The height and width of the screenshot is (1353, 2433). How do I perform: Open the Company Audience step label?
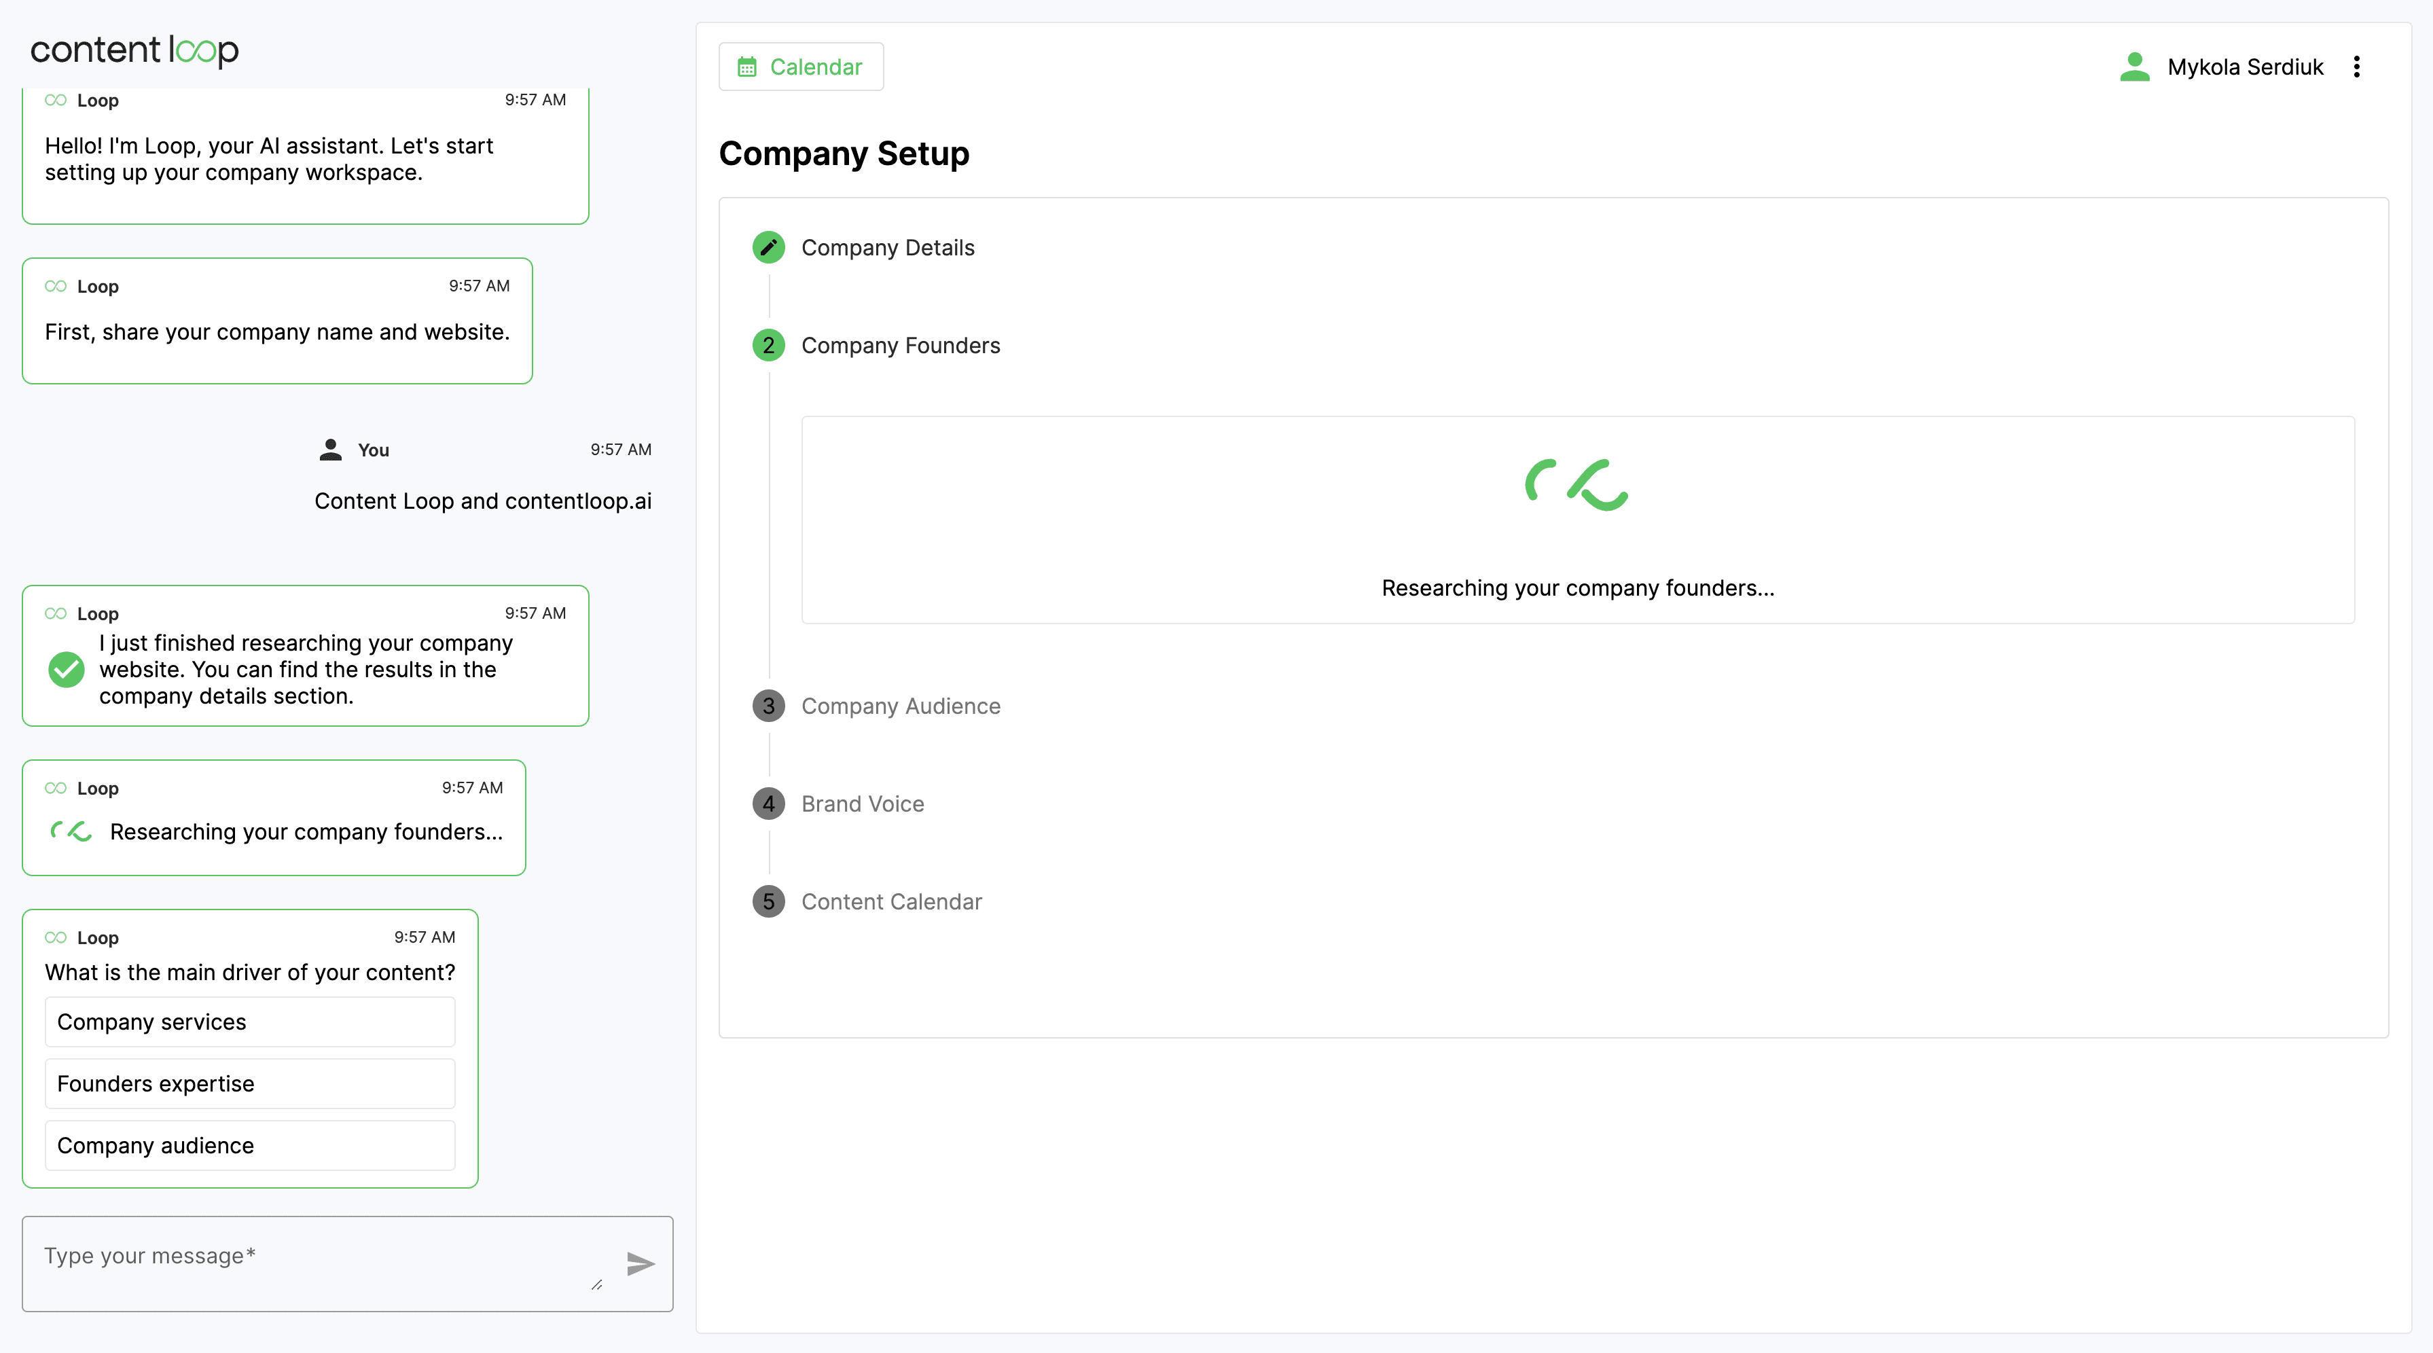point(901,706)
